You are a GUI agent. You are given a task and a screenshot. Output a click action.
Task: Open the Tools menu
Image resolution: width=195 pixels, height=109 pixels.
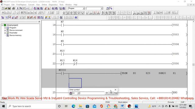click(61, 5)
